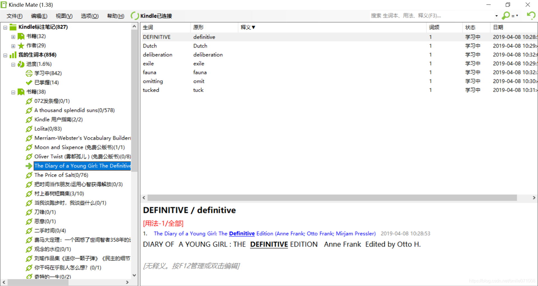The image size is (538, 286).
Task: Select the fauna word row
Action: pyautogui.click(x=340, y=72)
